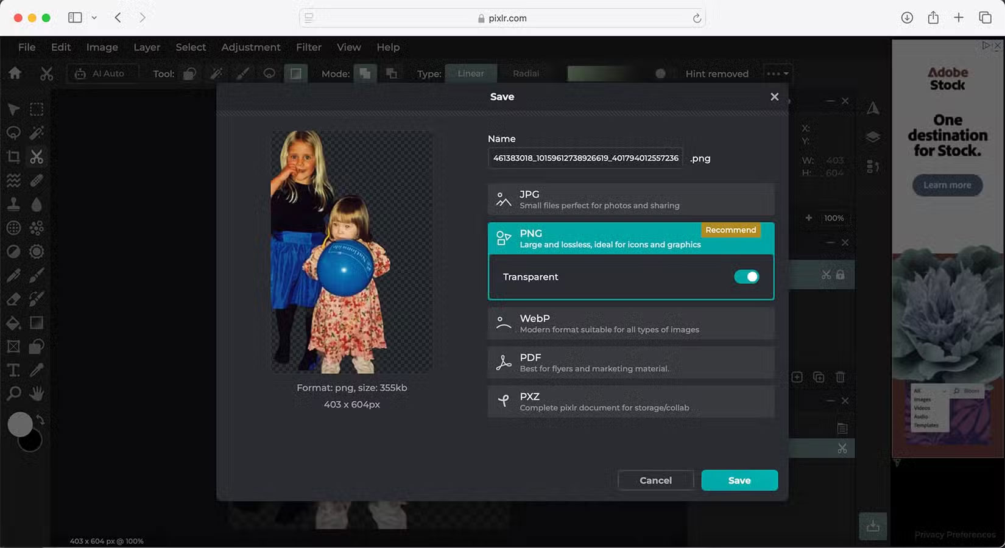Open the more options ellipsis menu
The height and width of the screenshot is (548, 1005).
tap(777, 73)
